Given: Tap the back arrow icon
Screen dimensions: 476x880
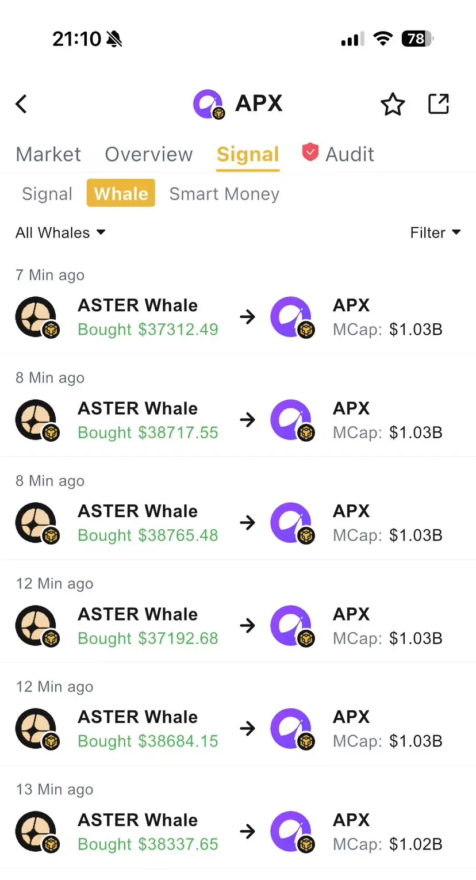Looking at the screenshot, I should [x=21, y=104].
